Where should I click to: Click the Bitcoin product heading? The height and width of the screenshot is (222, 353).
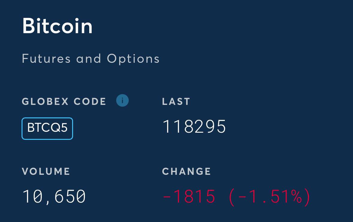coord(57,26)
